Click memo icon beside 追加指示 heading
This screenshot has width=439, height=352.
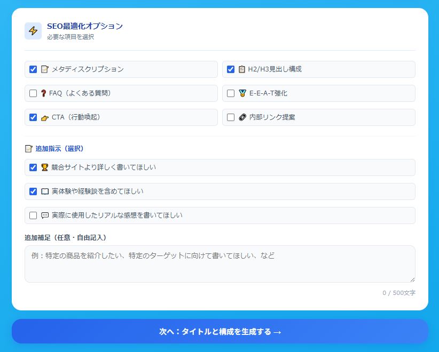(x=28, y=149)
